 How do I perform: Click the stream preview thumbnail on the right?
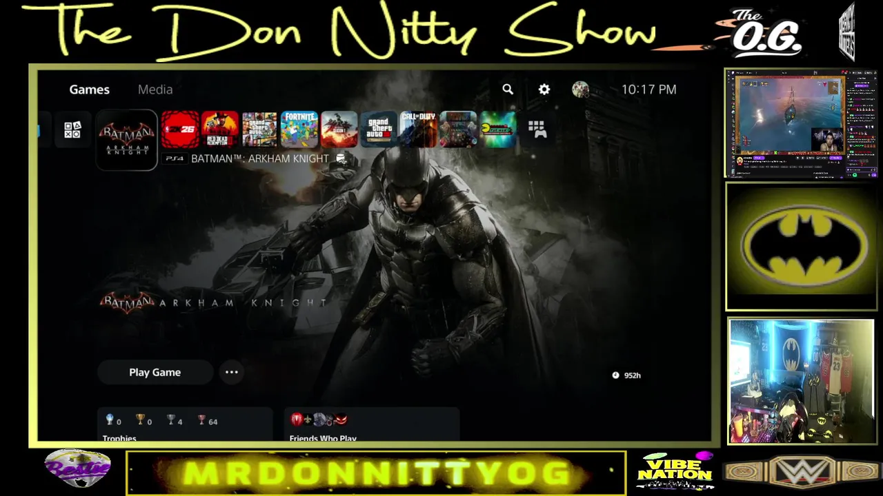pos(800,124)
